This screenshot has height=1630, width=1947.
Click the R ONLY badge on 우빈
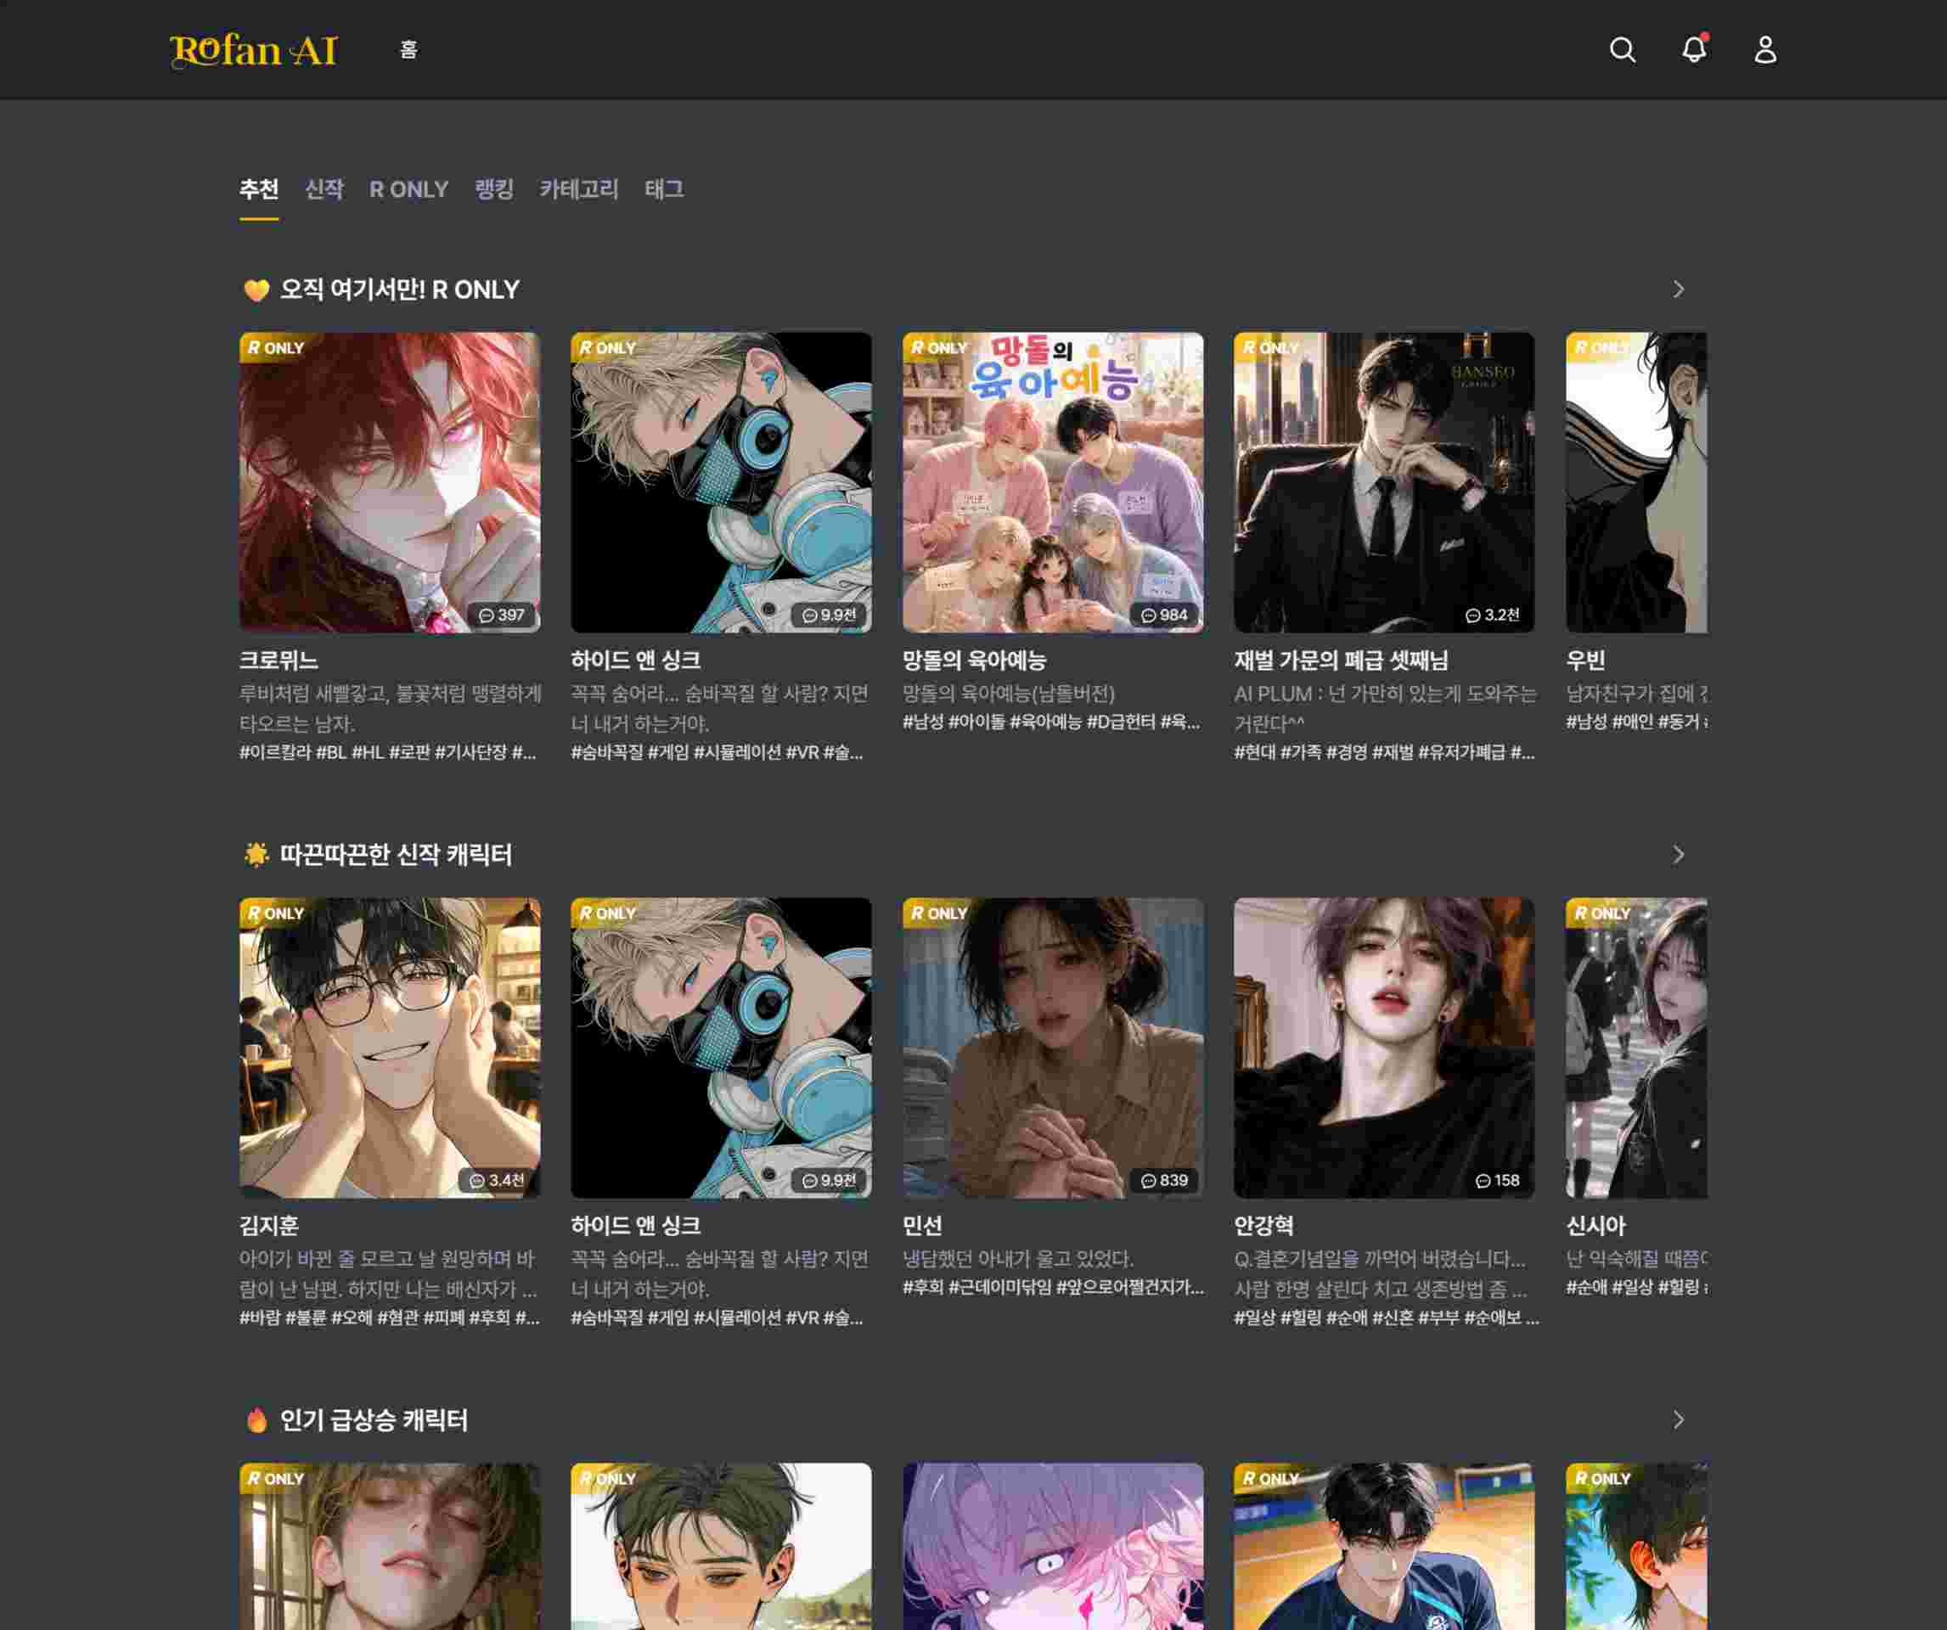1601,348
